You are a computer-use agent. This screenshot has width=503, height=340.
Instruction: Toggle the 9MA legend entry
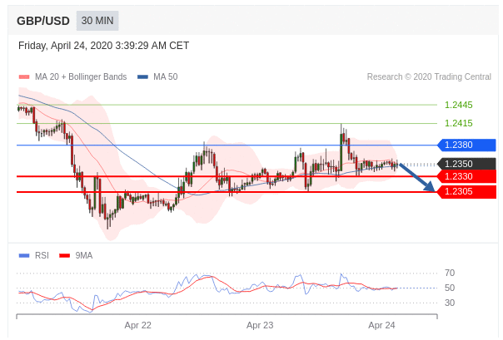pos(76,255)
